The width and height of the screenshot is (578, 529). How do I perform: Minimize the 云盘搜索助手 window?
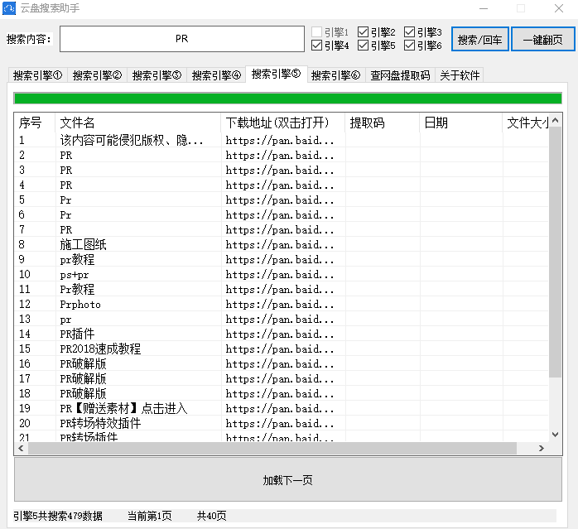484,8
